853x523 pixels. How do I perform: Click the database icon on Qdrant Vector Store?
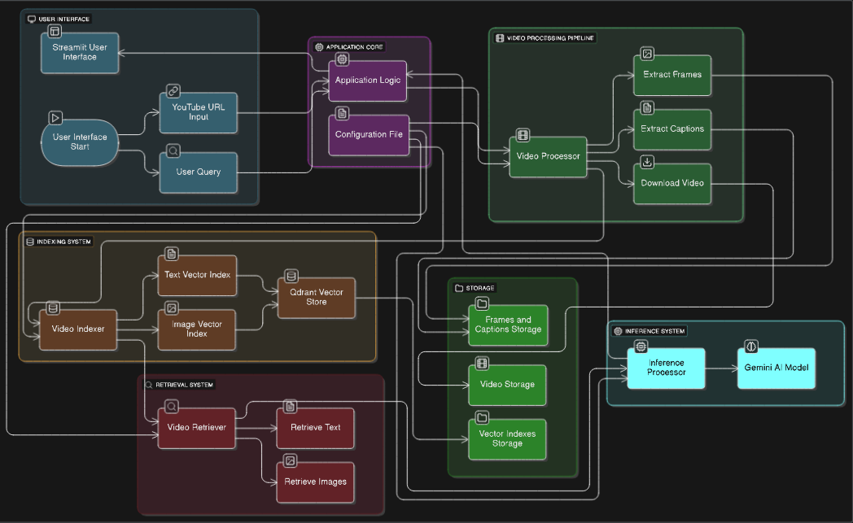click(x=290, y=276)
